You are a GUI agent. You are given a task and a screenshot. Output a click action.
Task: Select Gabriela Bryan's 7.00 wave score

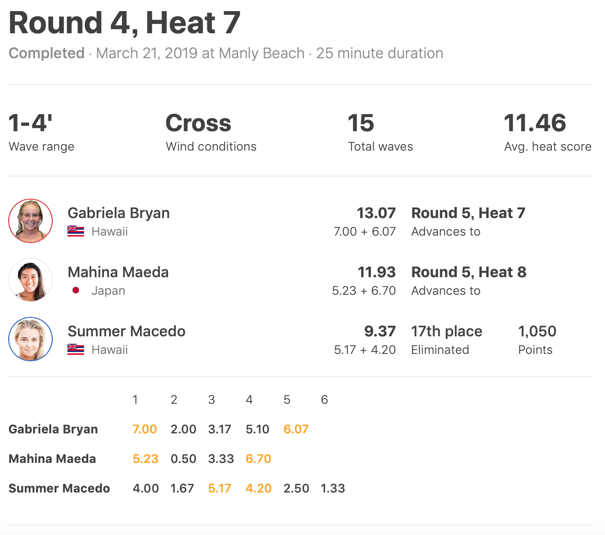click(145, 429)
